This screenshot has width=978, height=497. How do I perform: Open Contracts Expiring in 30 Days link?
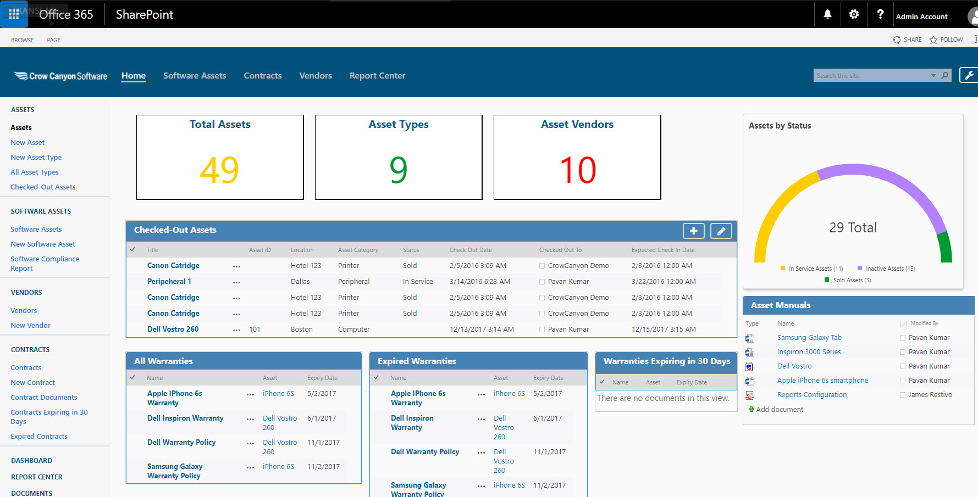(49, 417)
